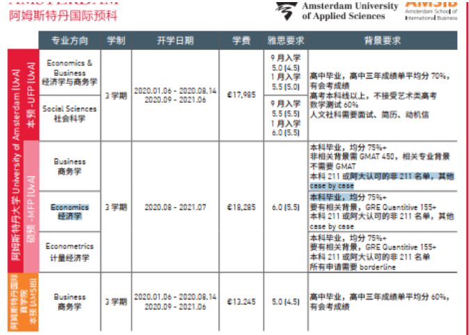Image resolution: width=469 pixels, height=335 pixels.
Task: Click 3 学期 in the AMSIB row
Action: pyautogui.click(x=116, y=302)
